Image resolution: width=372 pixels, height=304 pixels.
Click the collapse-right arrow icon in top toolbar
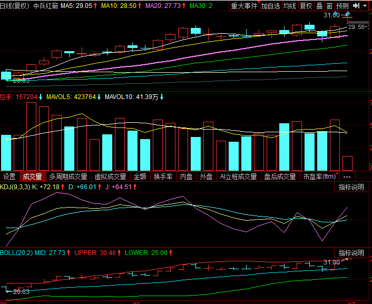click(356, 6)
